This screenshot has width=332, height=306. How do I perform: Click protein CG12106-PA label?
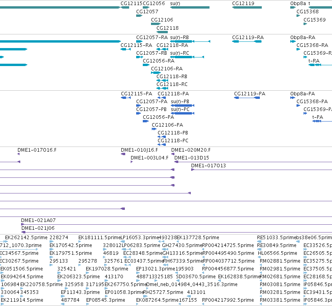pyautogui.click(x=167, y=125)
